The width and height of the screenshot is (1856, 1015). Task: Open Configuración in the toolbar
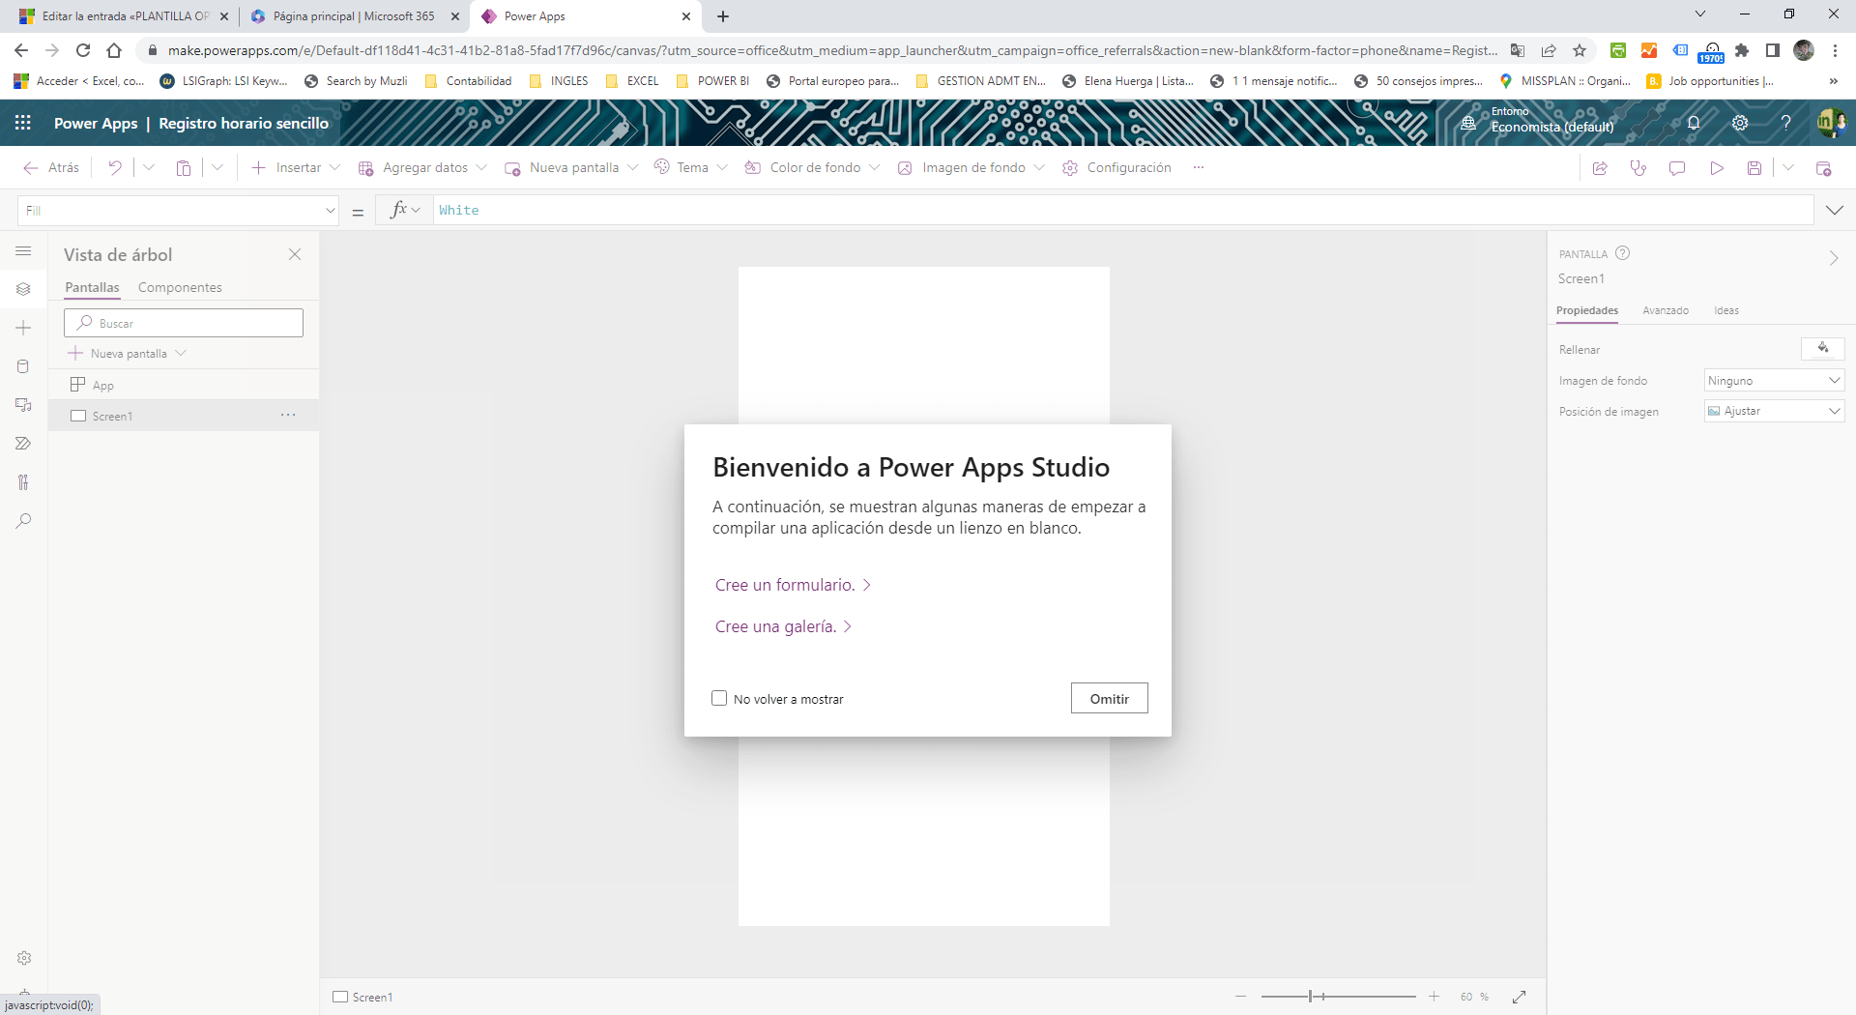pos(1116,167)
